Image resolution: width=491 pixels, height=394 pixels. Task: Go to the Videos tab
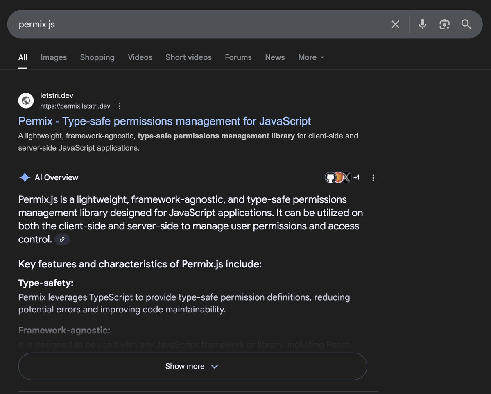coord(140,57)
